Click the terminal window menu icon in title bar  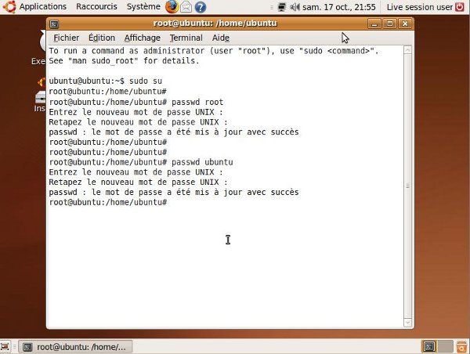54,24
